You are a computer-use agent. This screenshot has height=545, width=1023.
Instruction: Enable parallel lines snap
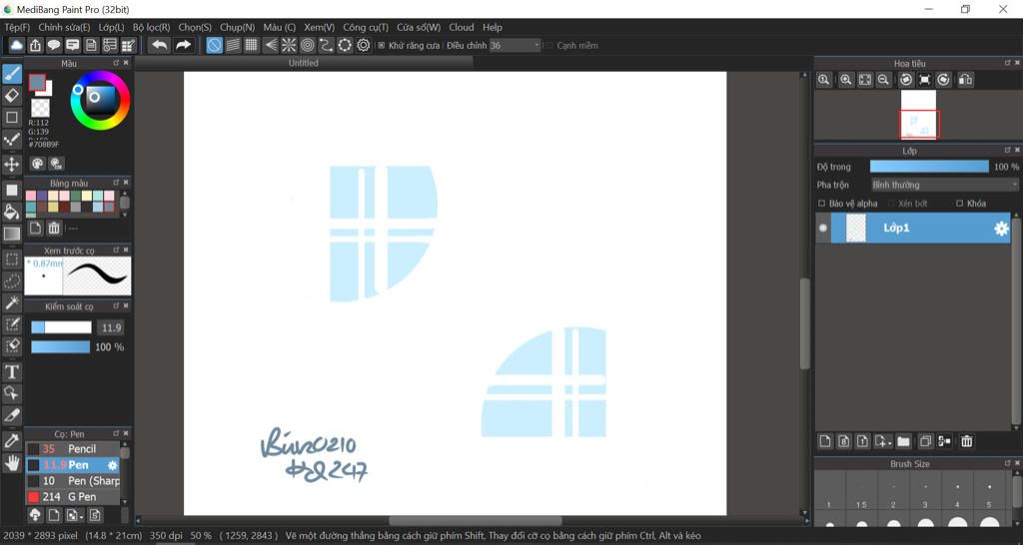click(233, 45)
